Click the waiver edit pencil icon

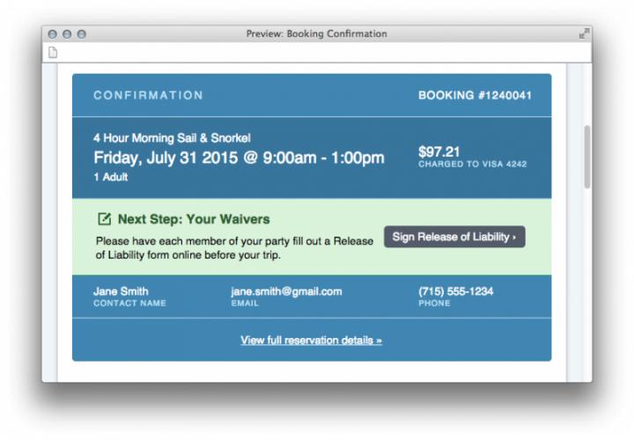pyautogui.click(x=104, y=219)
